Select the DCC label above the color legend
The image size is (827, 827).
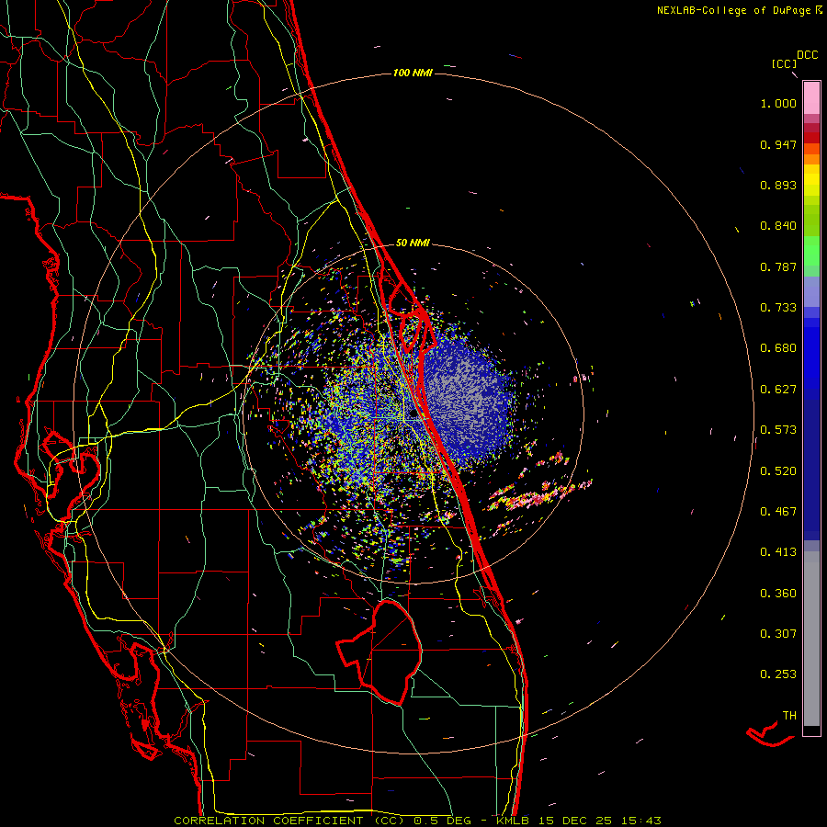(x=808, y=55)
